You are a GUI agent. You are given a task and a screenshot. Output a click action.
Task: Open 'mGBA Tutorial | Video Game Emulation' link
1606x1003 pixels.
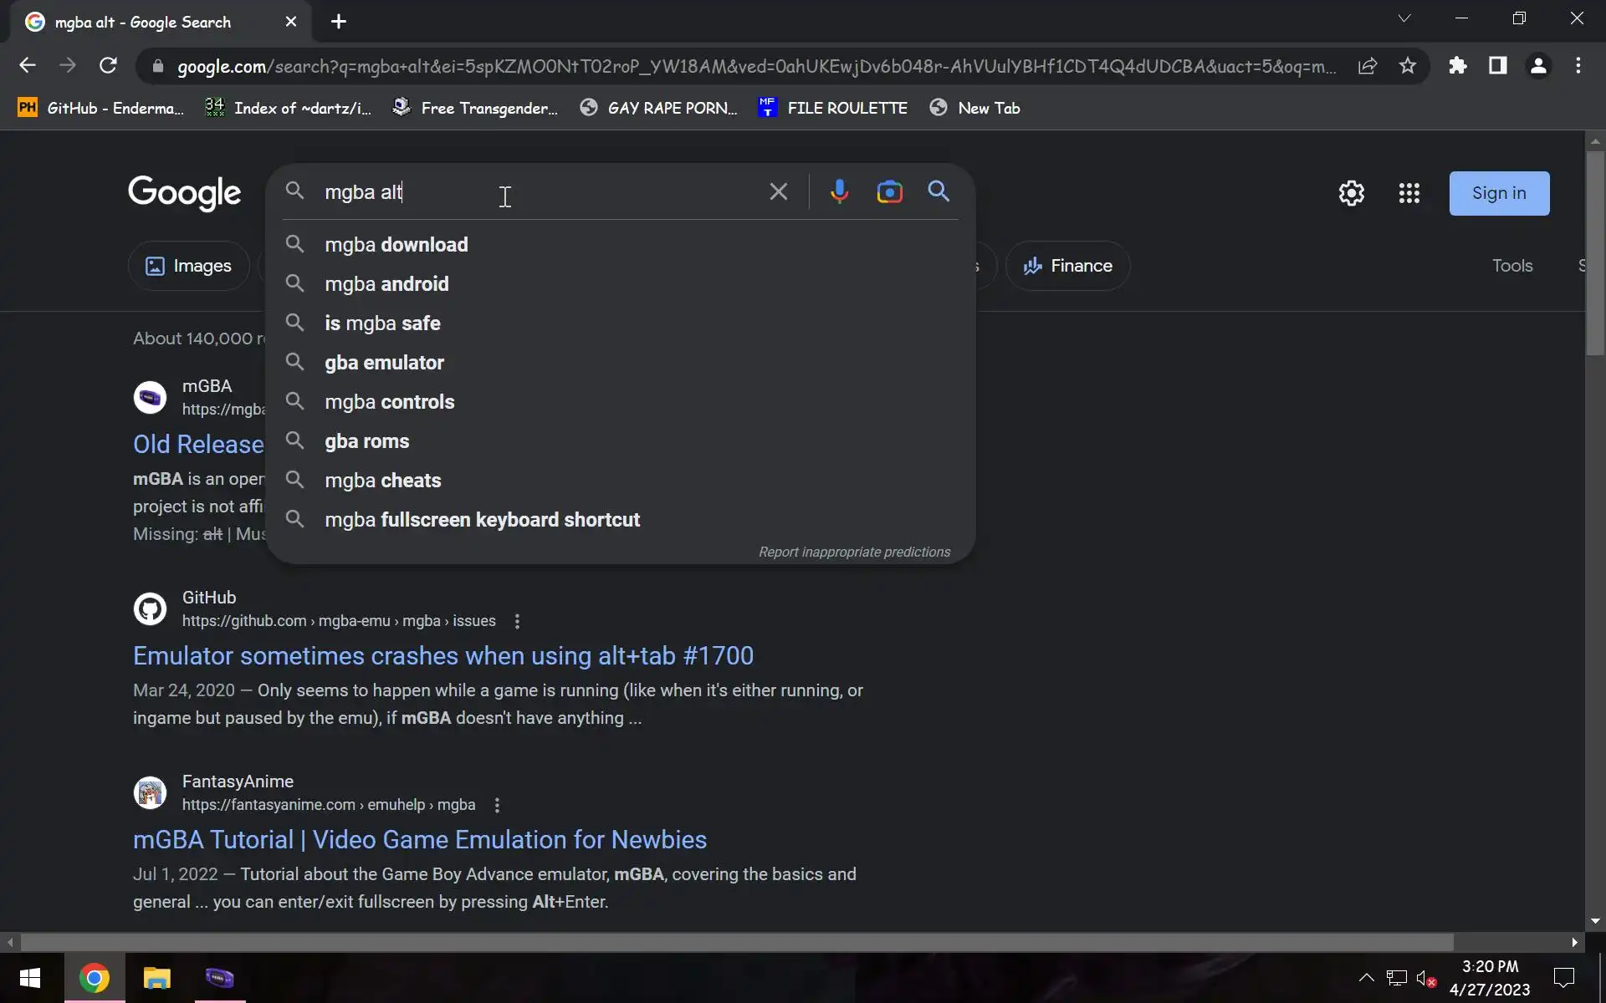(419, 839)
